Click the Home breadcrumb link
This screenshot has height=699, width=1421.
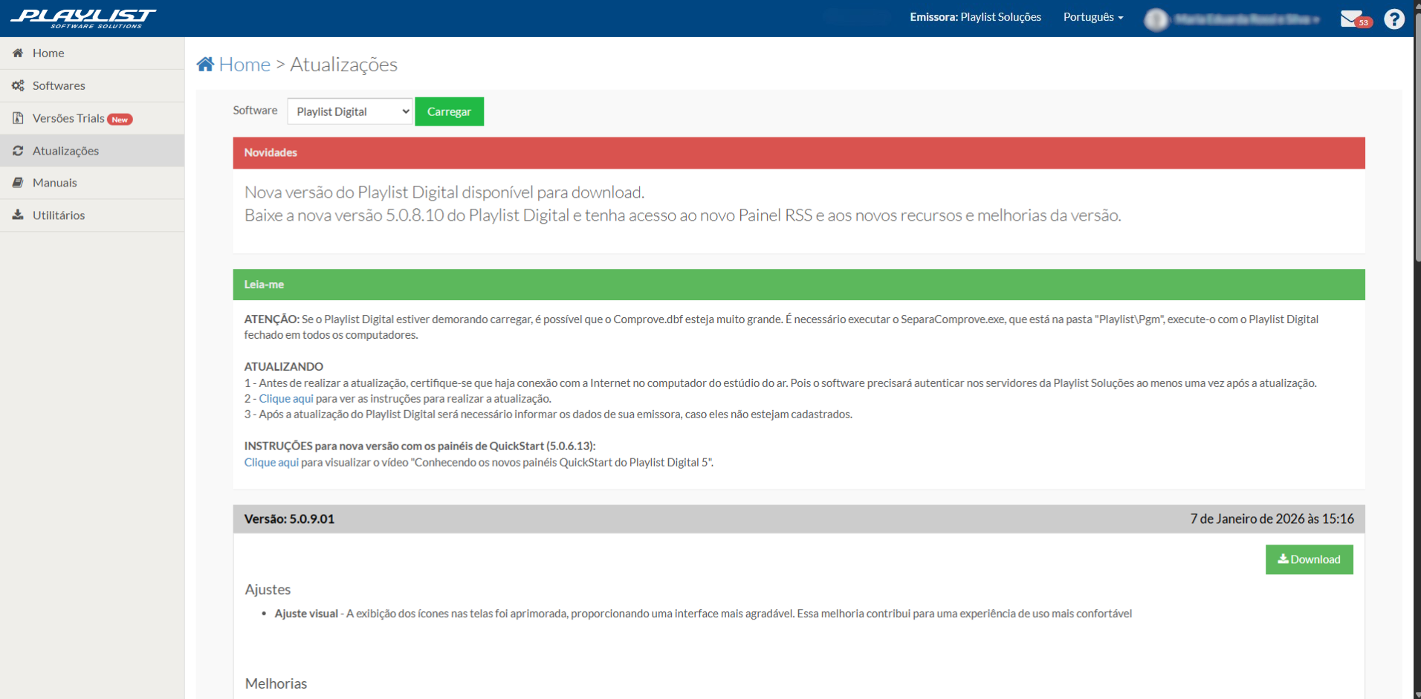pos(245,65)
